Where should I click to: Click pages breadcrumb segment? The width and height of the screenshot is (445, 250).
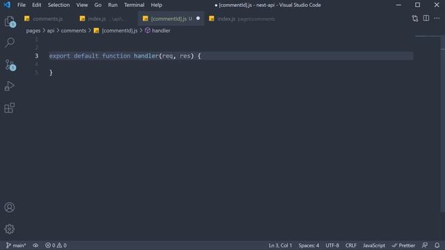pos(33,31)
